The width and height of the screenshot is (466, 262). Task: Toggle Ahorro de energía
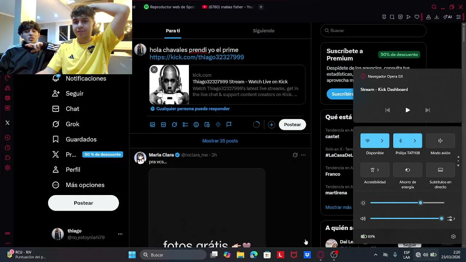[408, 170]
